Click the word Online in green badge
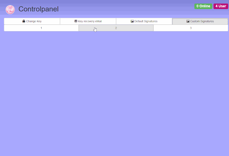Screen dimensions: 229x156 coord(205,6)
